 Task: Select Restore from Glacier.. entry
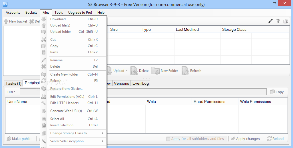pyautogui.click(x=73, y=89)
